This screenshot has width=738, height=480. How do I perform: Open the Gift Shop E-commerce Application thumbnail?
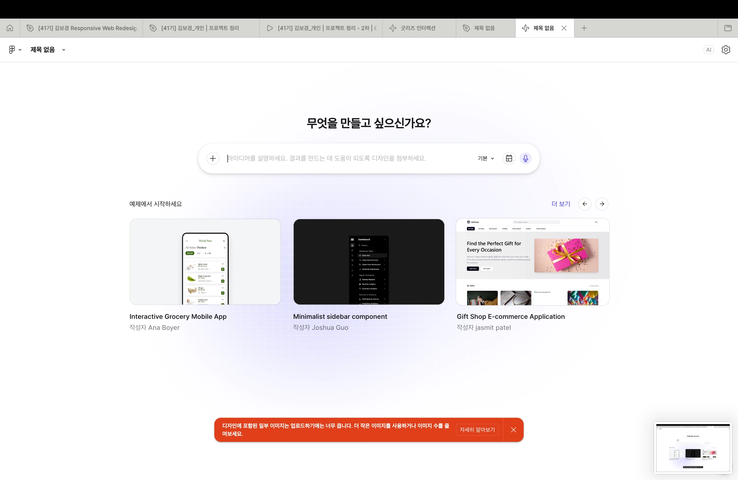tap(532, 262)
